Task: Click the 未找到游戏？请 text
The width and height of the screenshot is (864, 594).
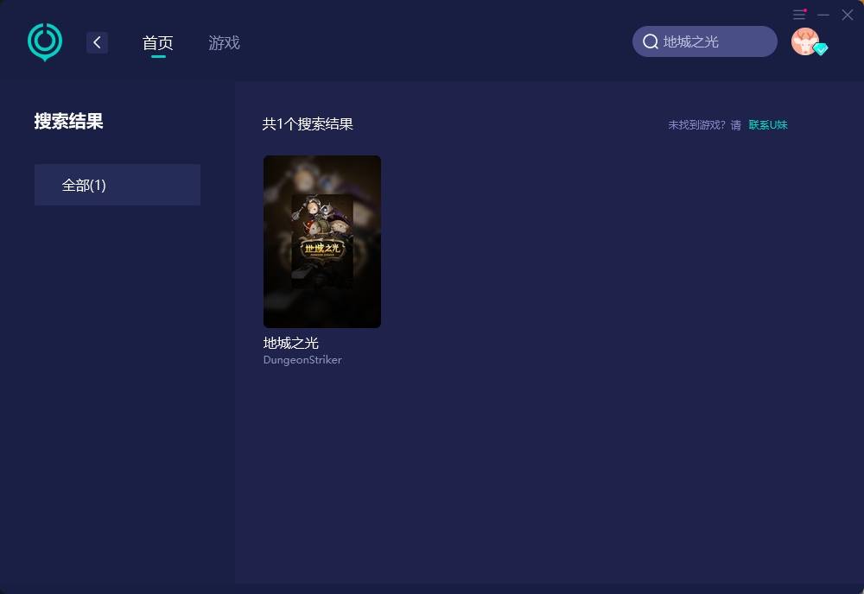Action: [x=705, y=125]
